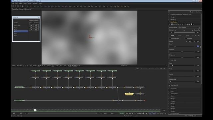
Task: Switch to the Console view tab
Action: pyautogui.click(x=145, y=69)
